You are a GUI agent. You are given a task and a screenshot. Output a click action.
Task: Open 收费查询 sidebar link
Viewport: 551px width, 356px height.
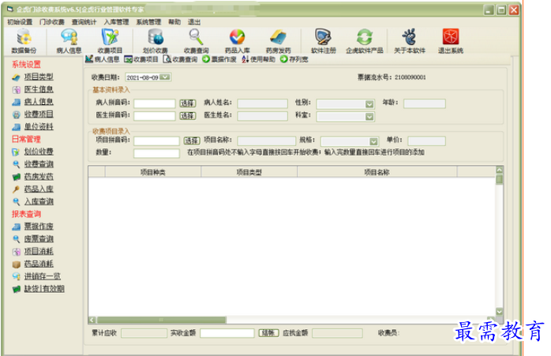pyautogui.click(x=39, y=164)
